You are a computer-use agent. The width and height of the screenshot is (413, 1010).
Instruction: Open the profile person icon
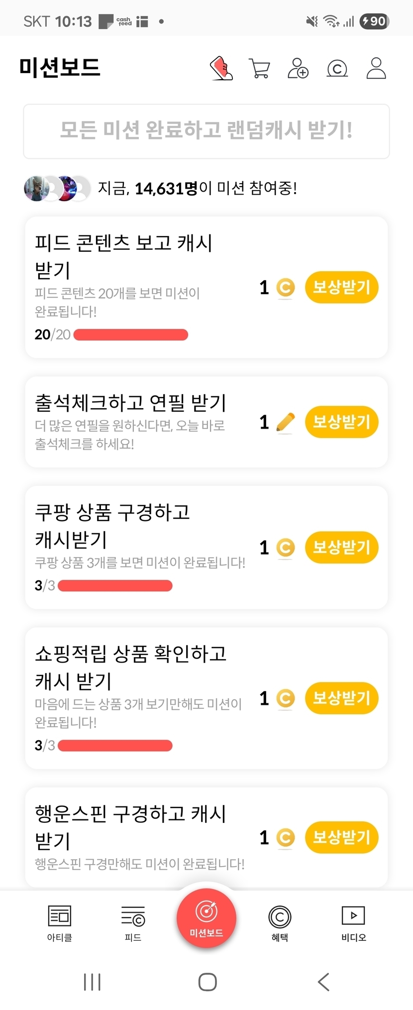pyautogui.click(x=376, y=68)
